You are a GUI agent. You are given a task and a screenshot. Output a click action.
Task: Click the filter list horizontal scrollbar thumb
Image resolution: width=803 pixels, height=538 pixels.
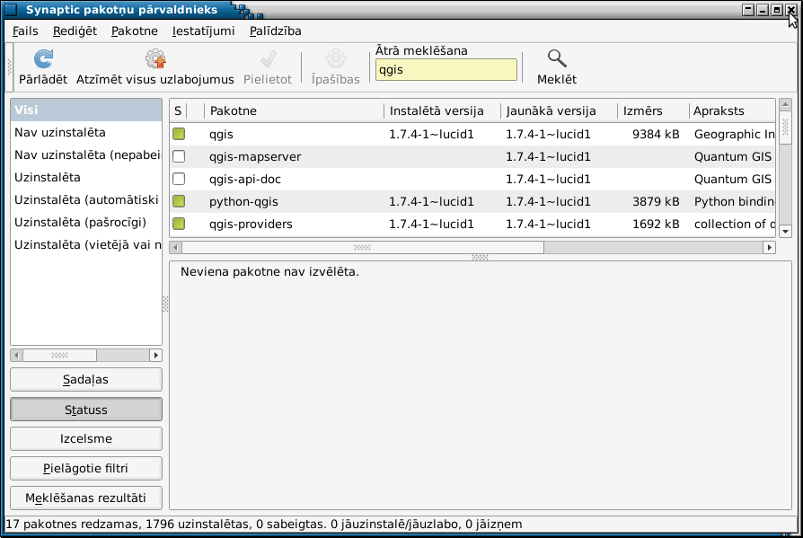point(59,355)
